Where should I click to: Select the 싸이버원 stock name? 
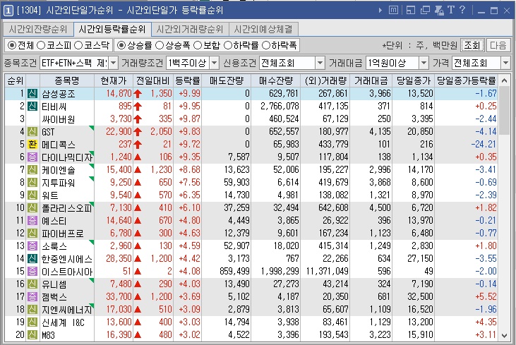click(59, 119)
